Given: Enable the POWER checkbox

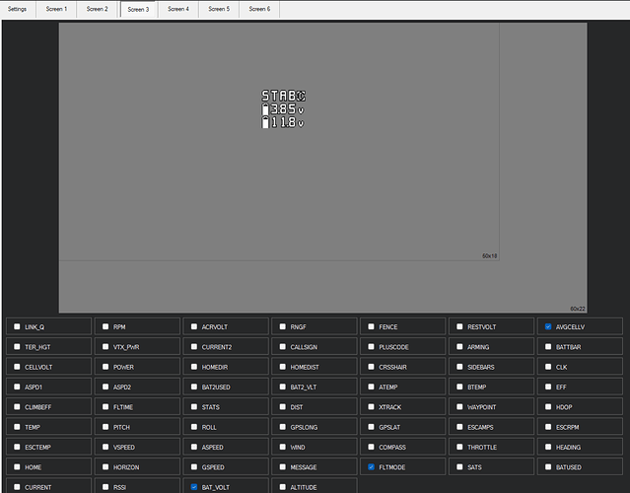Looking at the screenshot, I should 105,367.
